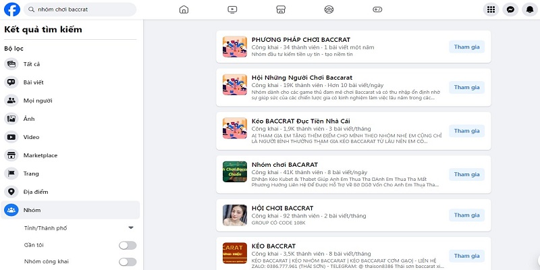540x270 pixels.
Task: Click the Video filter icon
Action: (x=11, y=137)
